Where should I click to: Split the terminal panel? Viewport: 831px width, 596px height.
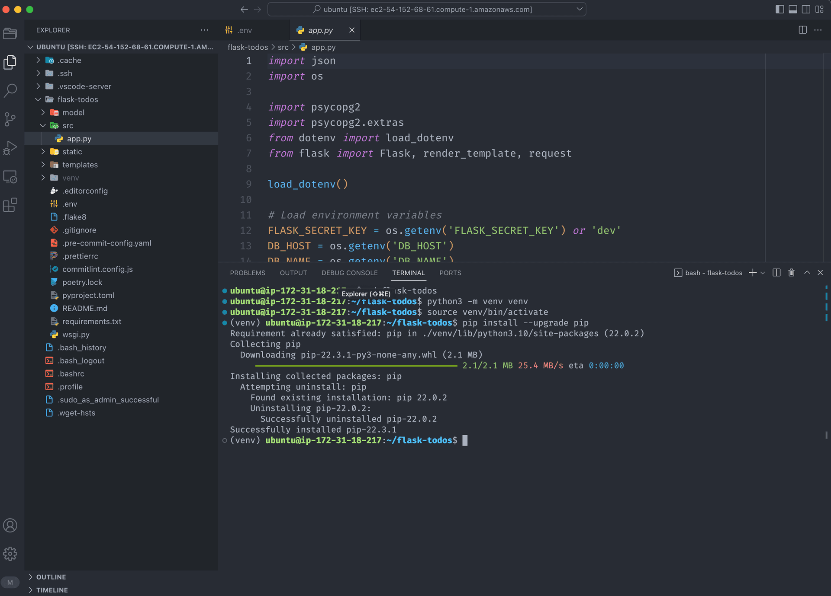(x=776, y=273)
